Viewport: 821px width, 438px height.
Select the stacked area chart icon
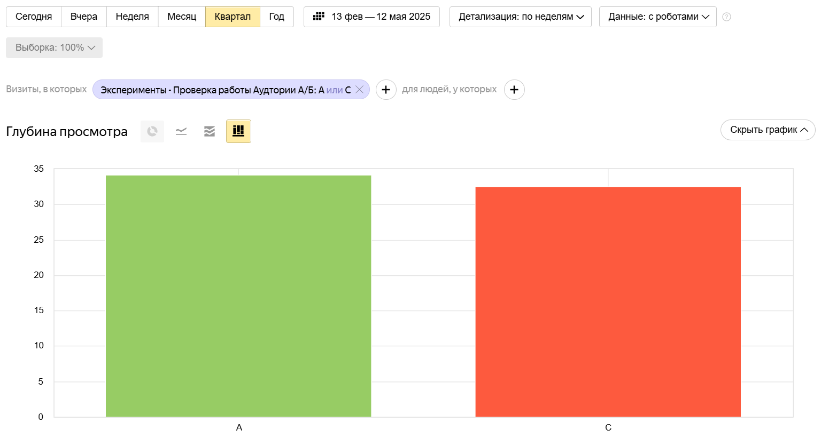click(x=210, y=131)
